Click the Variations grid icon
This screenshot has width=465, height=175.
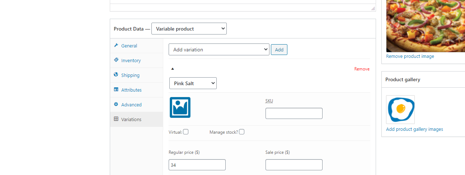116,119
